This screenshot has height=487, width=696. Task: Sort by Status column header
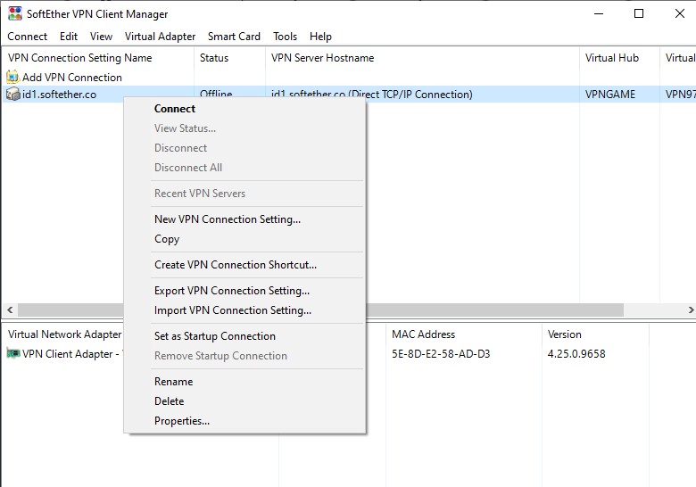229,58
